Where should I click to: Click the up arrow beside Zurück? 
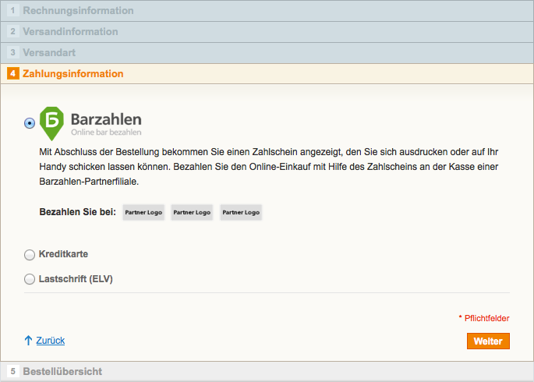(x=28, y=341)
